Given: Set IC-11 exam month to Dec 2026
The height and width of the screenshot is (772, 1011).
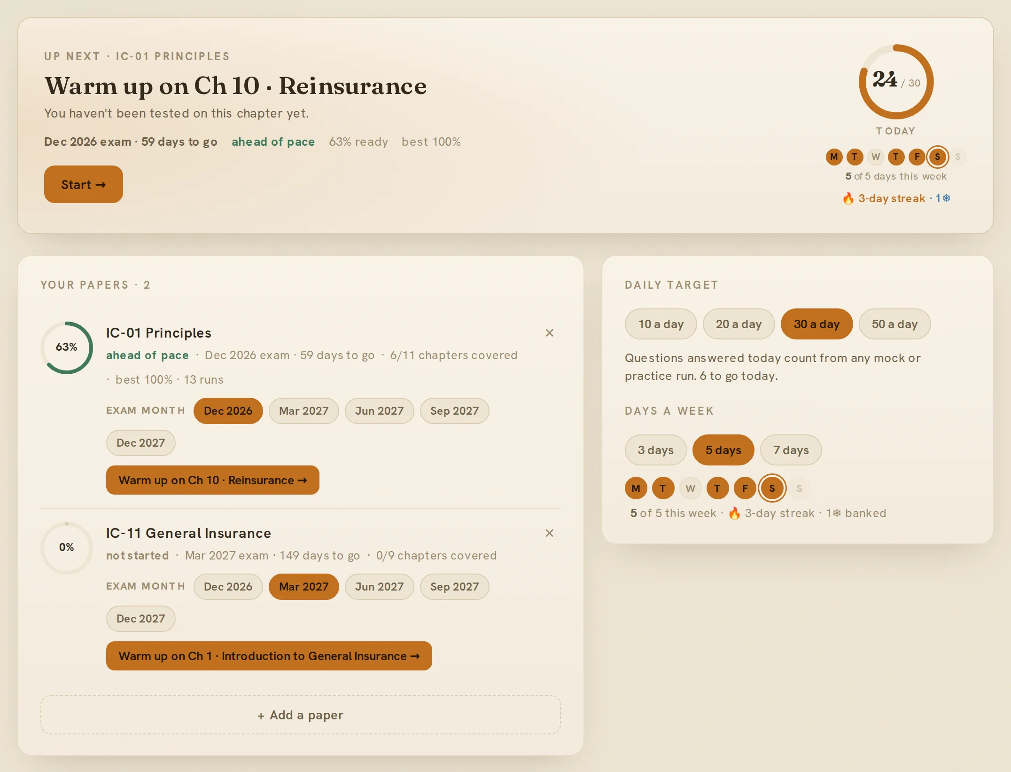Looking at the screenshot, I should [x=228, y=587].
